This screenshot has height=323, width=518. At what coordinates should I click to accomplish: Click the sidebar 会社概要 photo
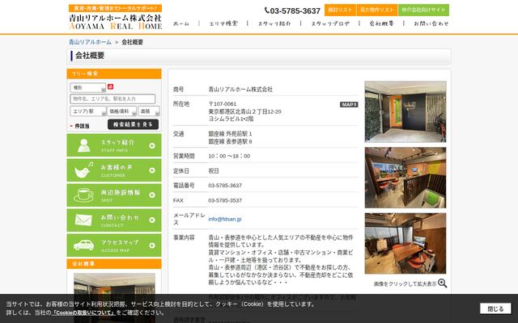(x=114, y=298)
